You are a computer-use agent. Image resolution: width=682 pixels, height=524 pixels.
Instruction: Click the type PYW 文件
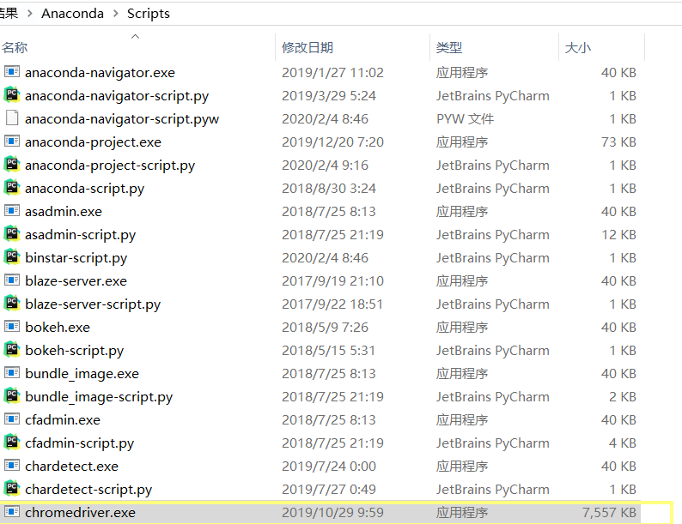click(x=466, y=119)
